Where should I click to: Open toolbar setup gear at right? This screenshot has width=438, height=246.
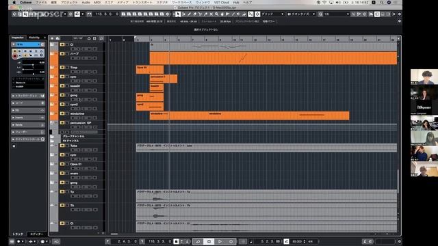(400, 14)
